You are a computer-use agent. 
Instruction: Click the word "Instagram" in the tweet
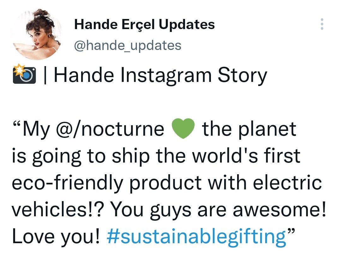pos(163,75)
